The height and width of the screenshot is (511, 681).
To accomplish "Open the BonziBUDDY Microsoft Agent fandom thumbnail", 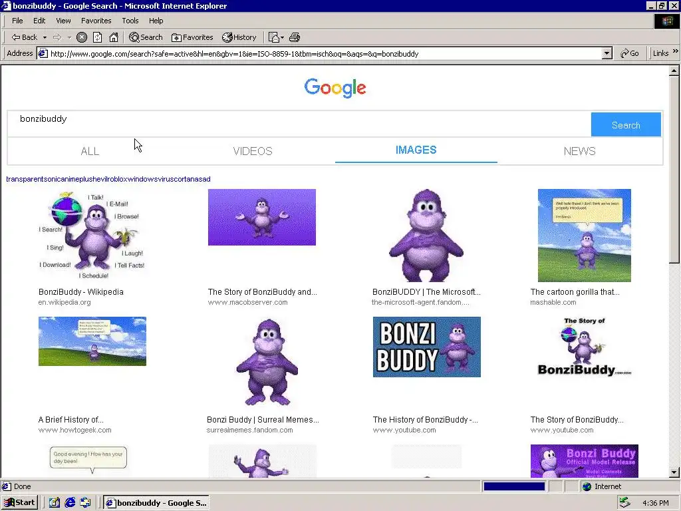I will click(x=426, y=235).
